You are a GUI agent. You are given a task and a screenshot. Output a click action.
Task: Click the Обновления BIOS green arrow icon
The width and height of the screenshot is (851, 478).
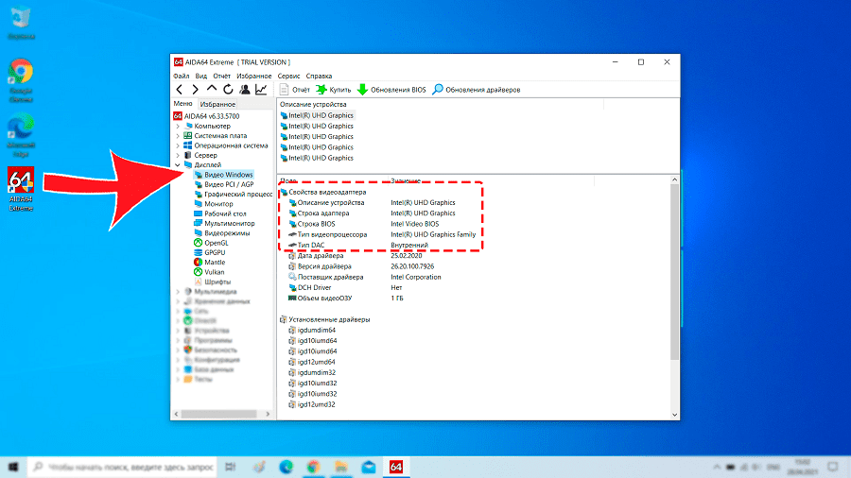[x=362, y=90]
